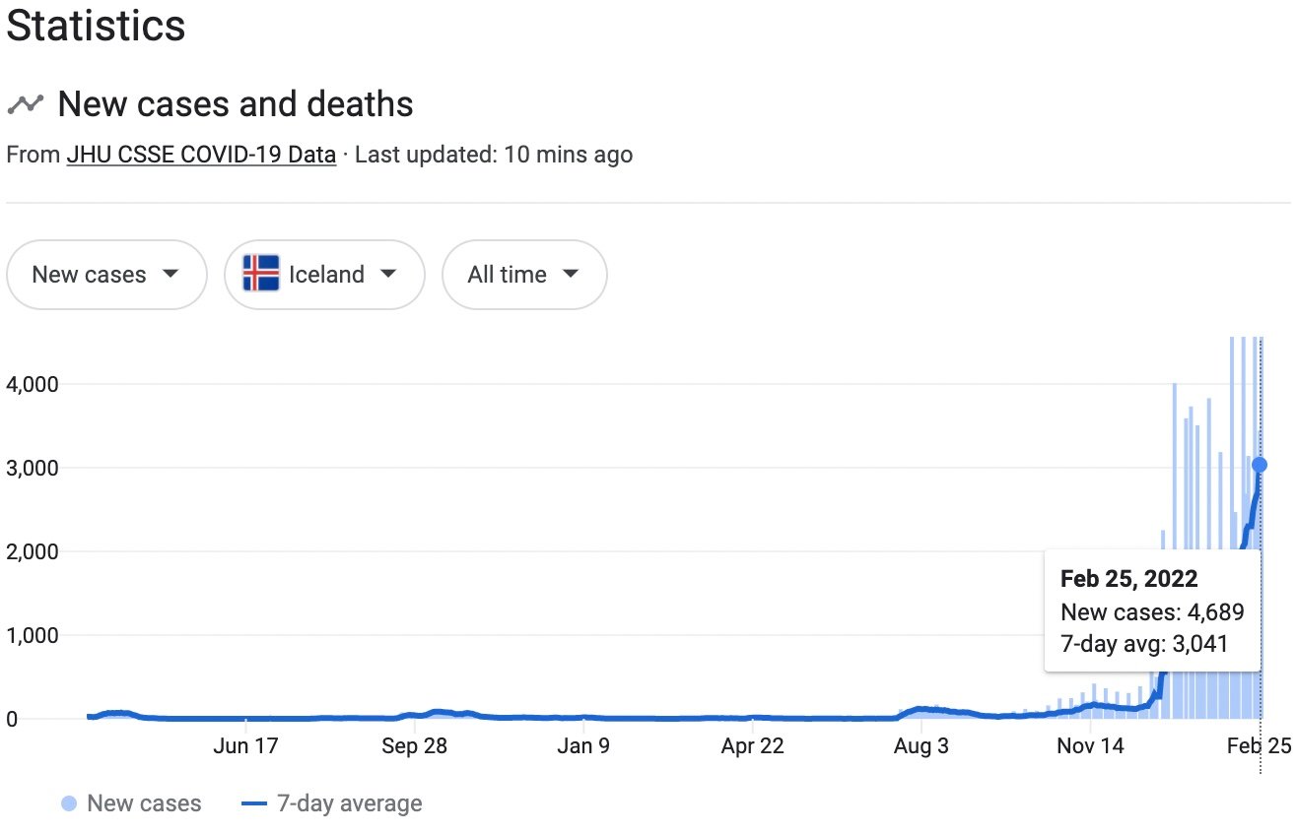The image size is (1297, 833).
Task: Click the light blue New cases legend dot
Action: point(69,803)
